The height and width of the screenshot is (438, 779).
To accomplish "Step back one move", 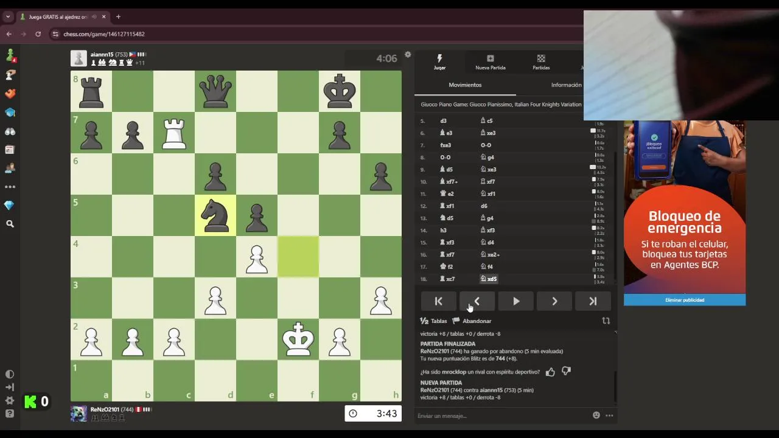I will tap(477, 301).
